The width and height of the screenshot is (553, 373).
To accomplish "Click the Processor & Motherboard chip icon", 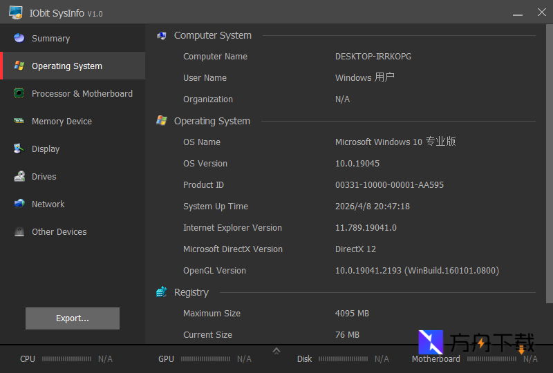I will tap(19, 93).
